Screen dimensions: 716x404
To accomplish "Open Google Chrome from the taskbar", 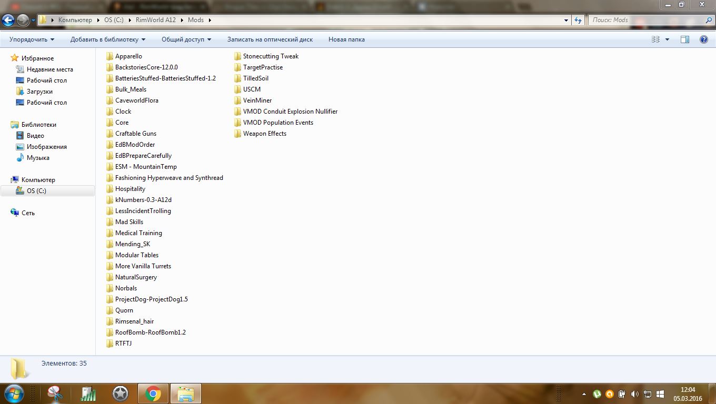I will tap(153, 393).
